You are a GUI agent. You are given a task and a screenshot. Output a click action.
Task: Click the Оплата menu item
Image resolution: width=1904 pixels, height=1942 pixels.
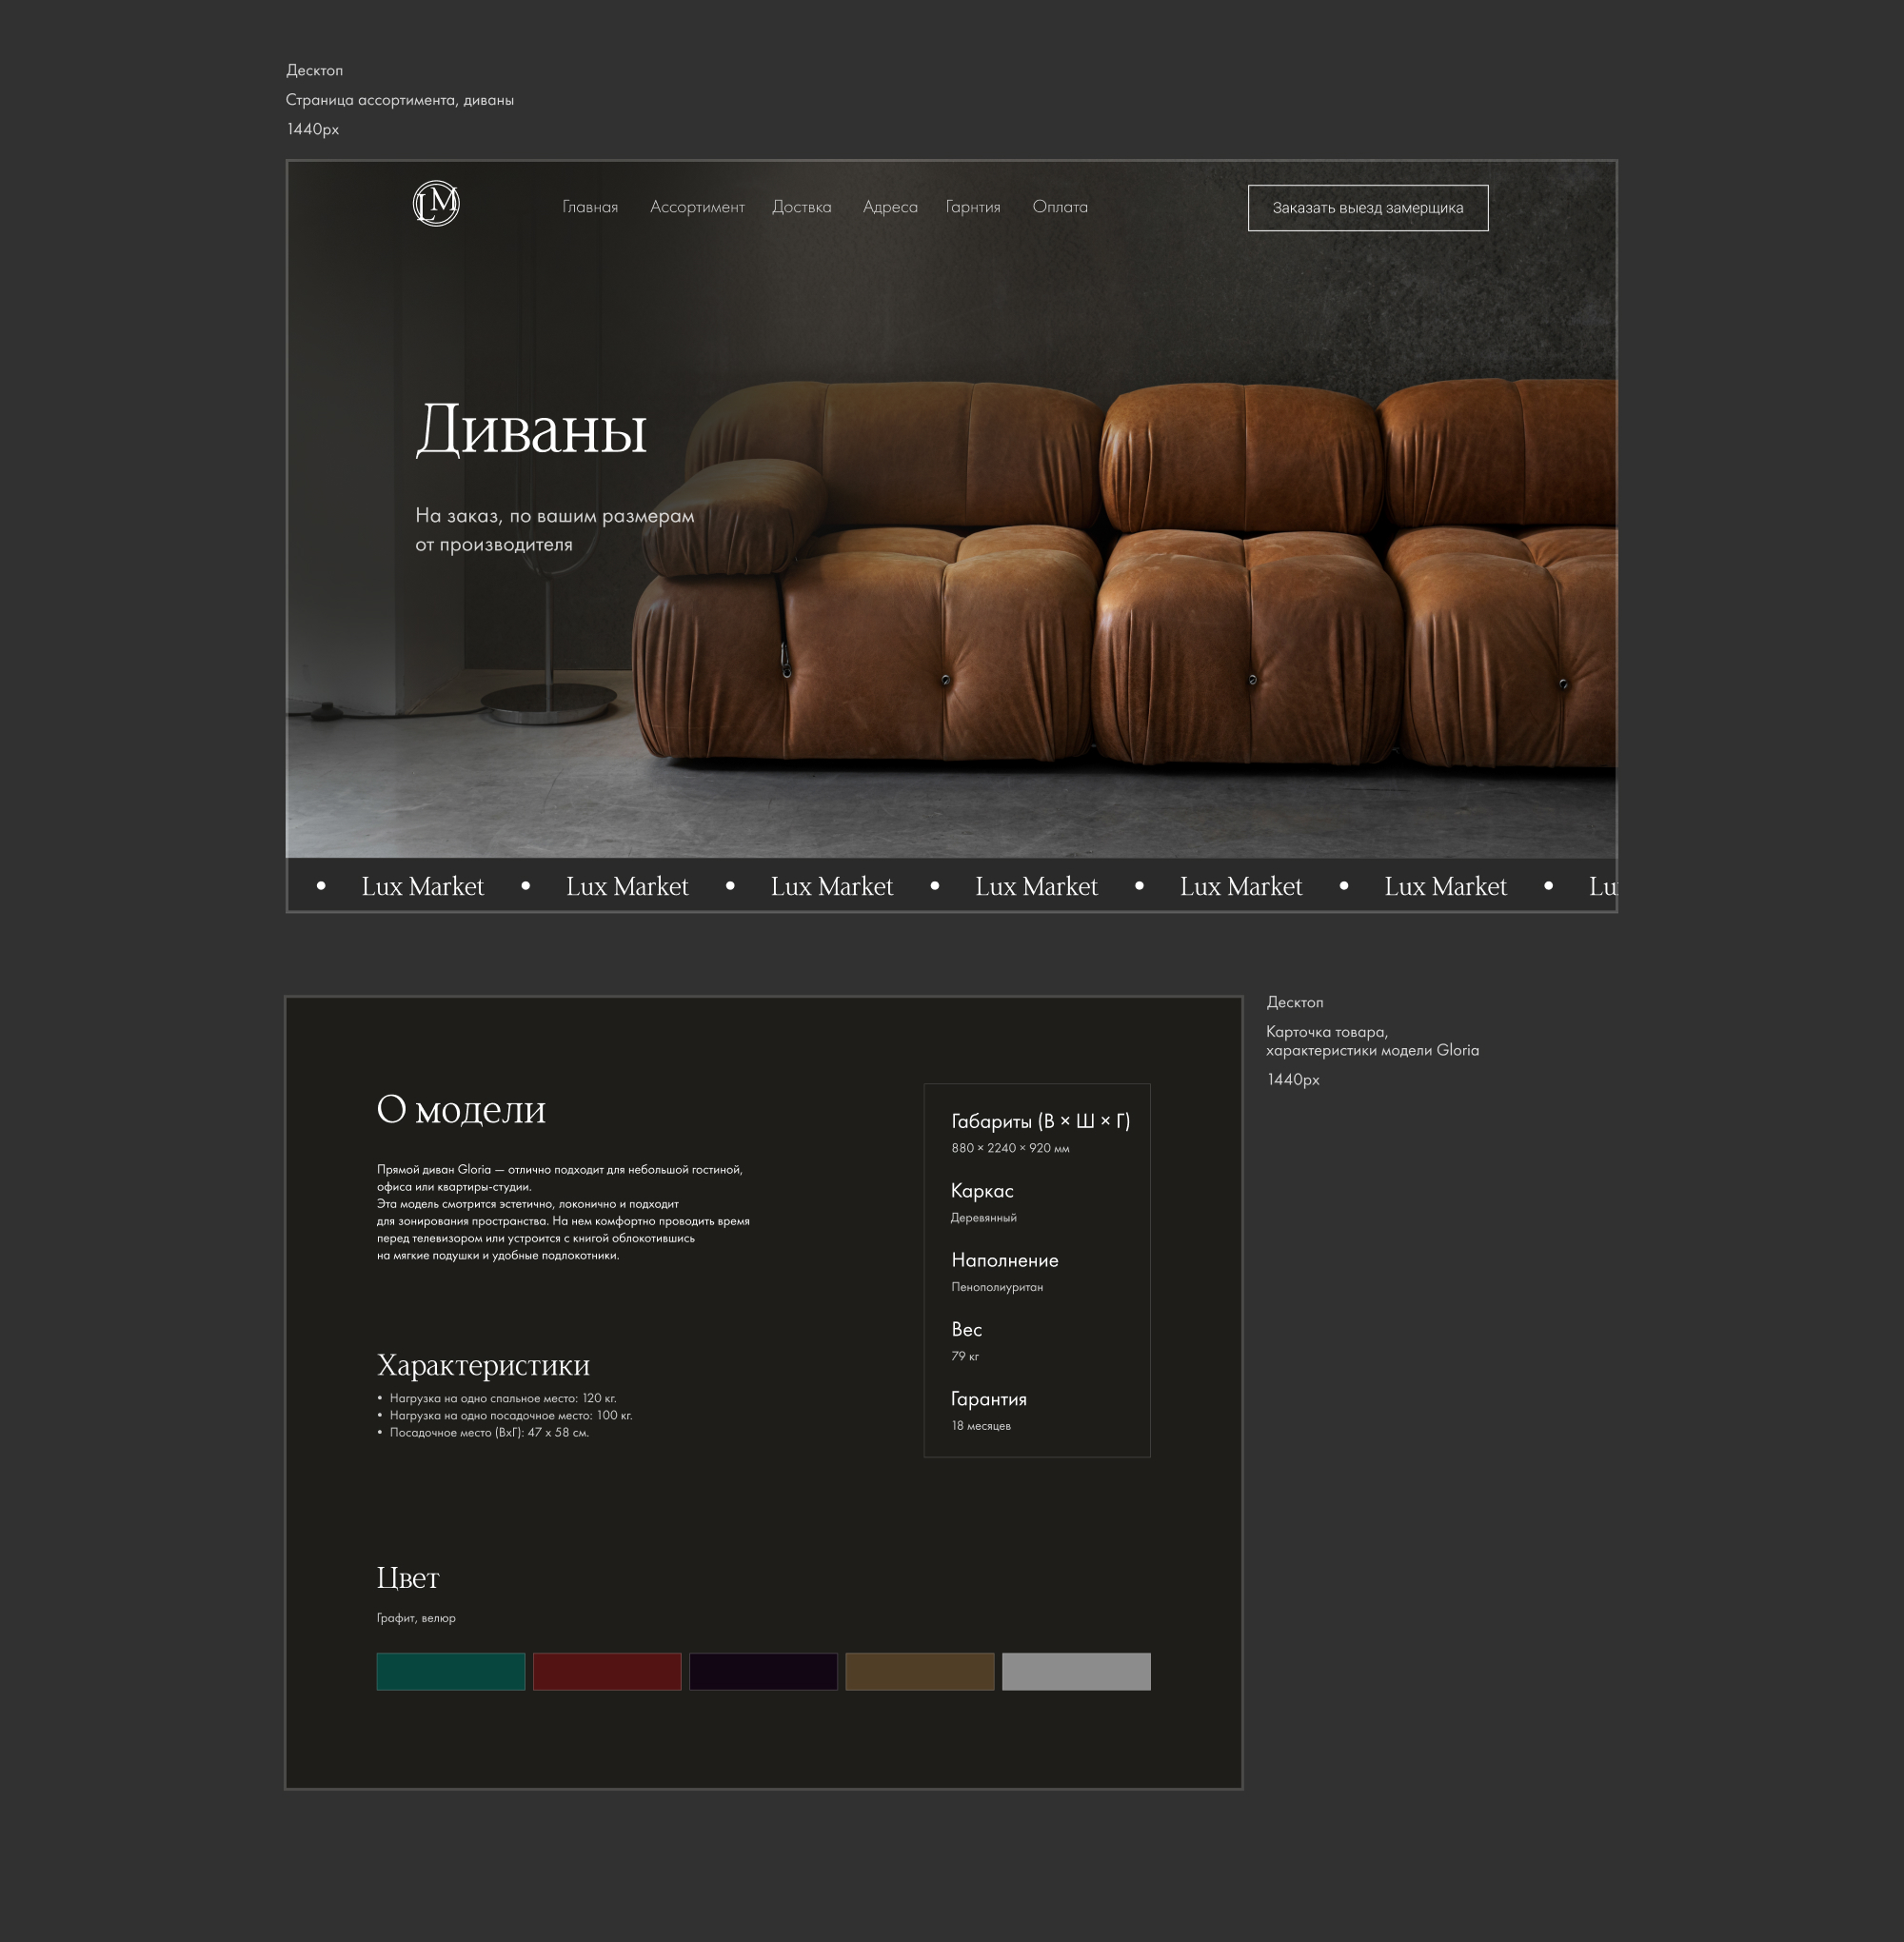1060,207
